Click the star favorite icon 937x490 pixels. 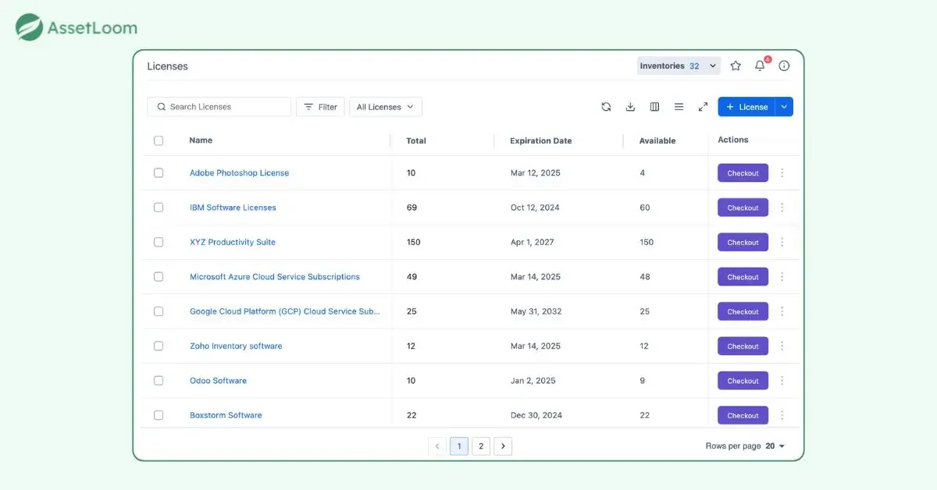(736, 66)
